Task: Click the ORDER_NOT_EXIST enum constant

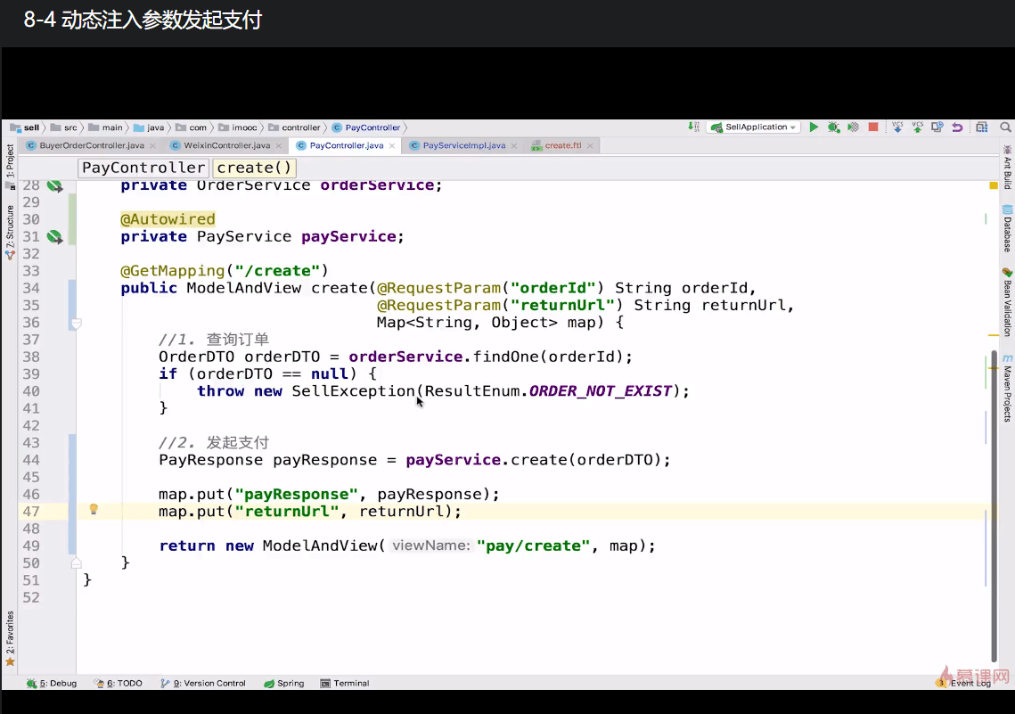Action: pos(600,391)
